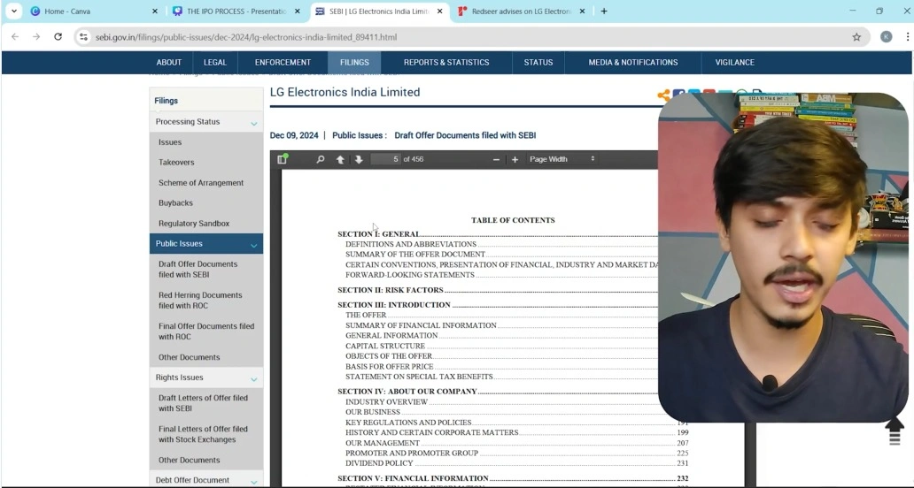Image resolution: width=914 pixels, height=488 pixels.
Task: Click SECTION III: INTRODUCTION entry
Action: 394,304
